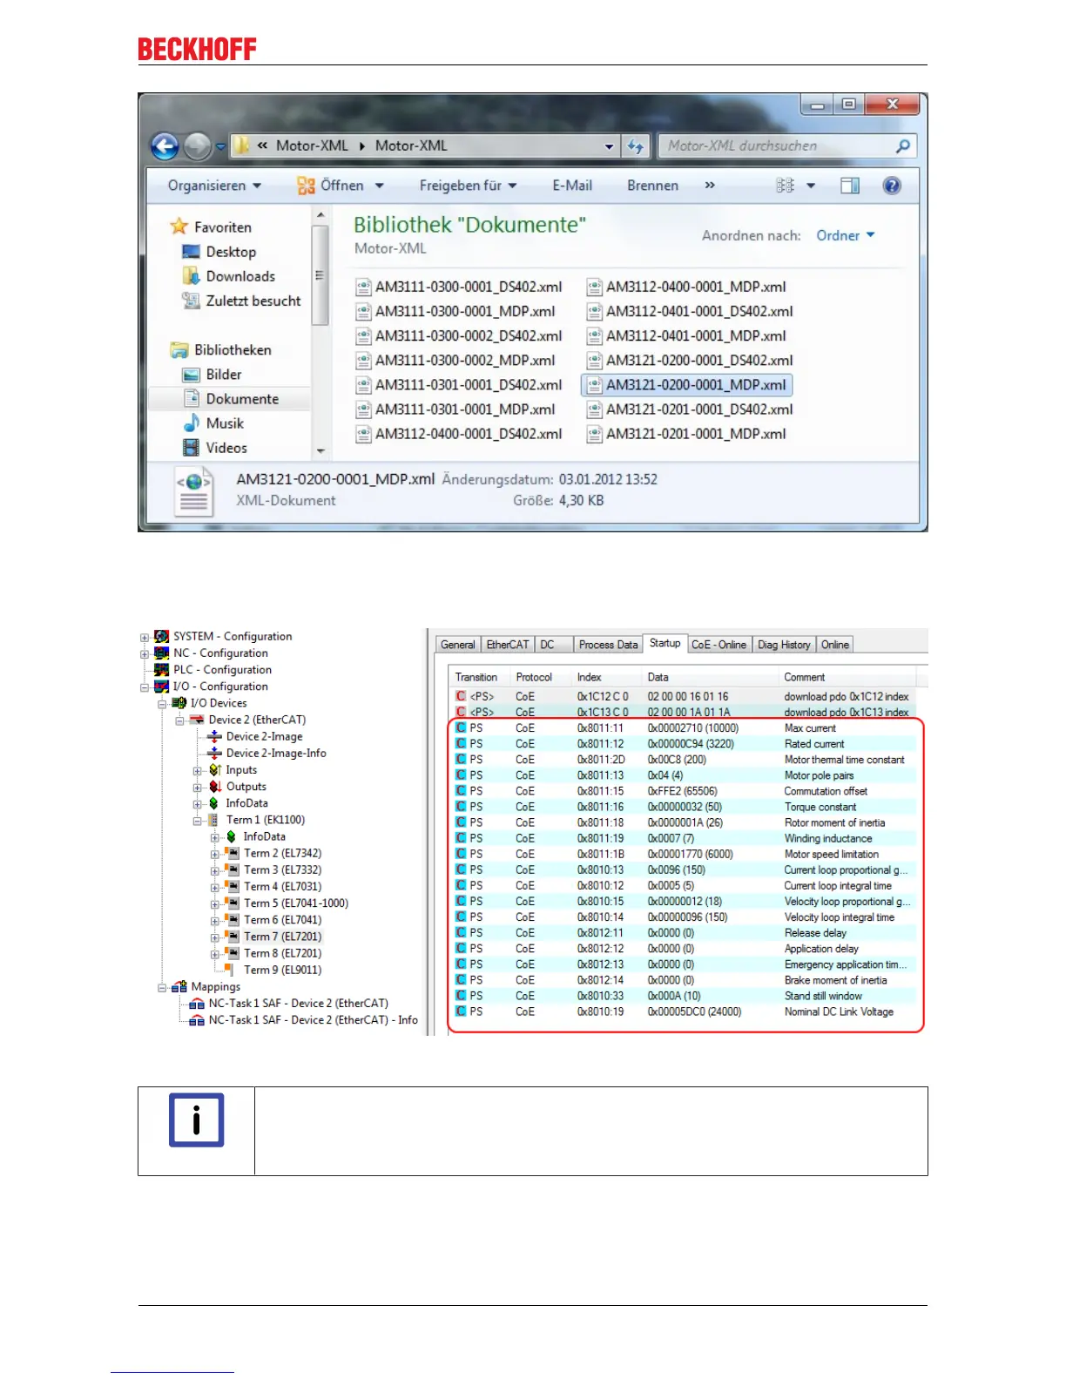
Task: Click the search magnifier icon
Action: [903, 146]
